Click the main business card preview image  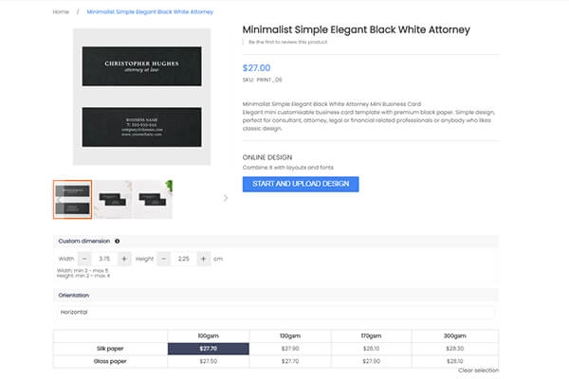click(141, 97)
